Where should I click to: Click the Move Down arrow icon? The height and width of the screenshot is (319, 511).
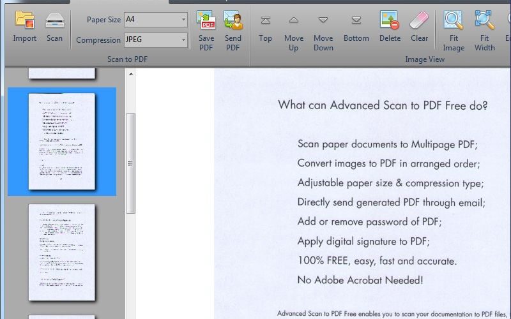(x=323, y=20)
